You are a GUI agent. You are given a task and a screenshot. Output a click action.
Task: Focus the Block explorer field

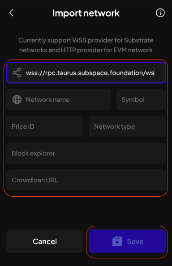click(x=86, y=153)
